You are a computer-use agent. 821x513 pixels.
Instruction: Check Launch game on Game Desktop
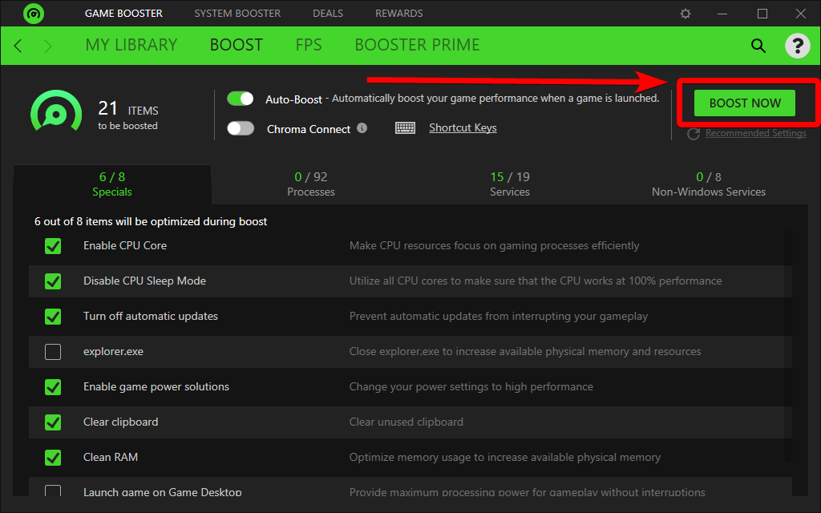(53, 491)
